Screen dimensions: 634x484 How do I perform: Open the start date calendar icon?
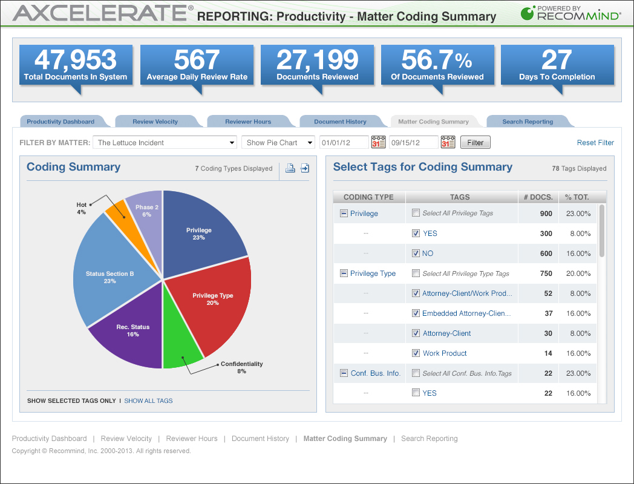pos(379,142)
